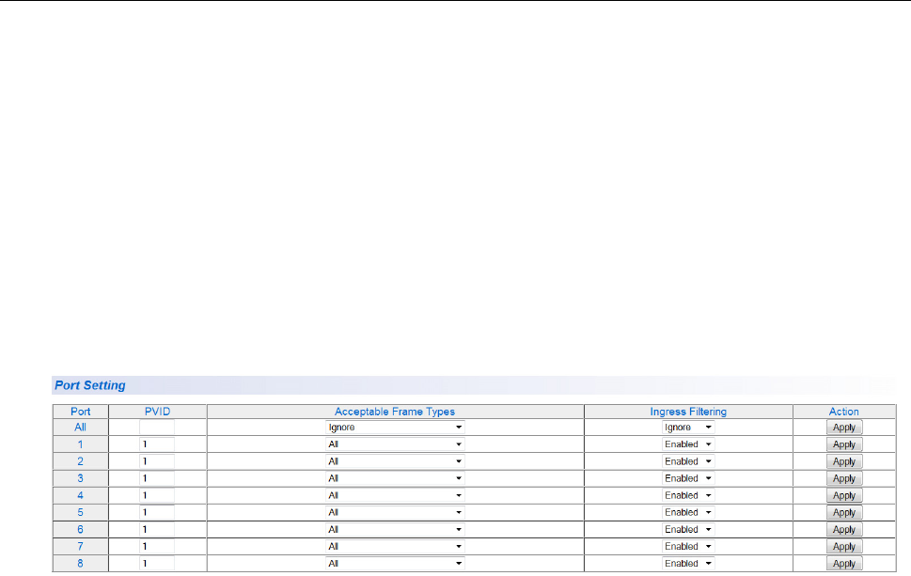Change Ingress Filtering for port 4

(x=688, y=495)
